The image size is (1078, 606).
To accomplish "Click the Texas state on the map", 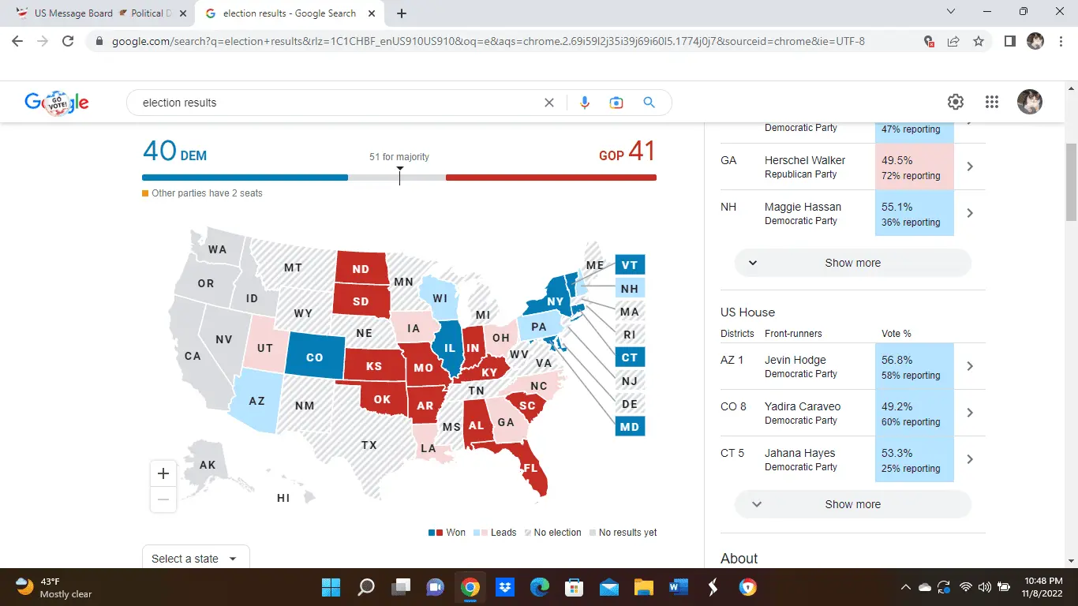I will [369, 445].
